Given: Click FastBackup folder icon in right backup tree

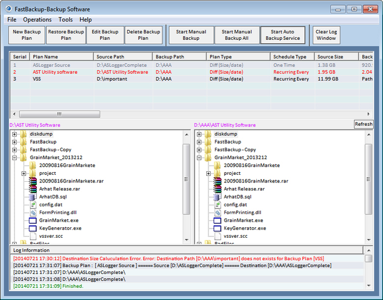Looking at the screenshot, I should [x=208, y=142].
